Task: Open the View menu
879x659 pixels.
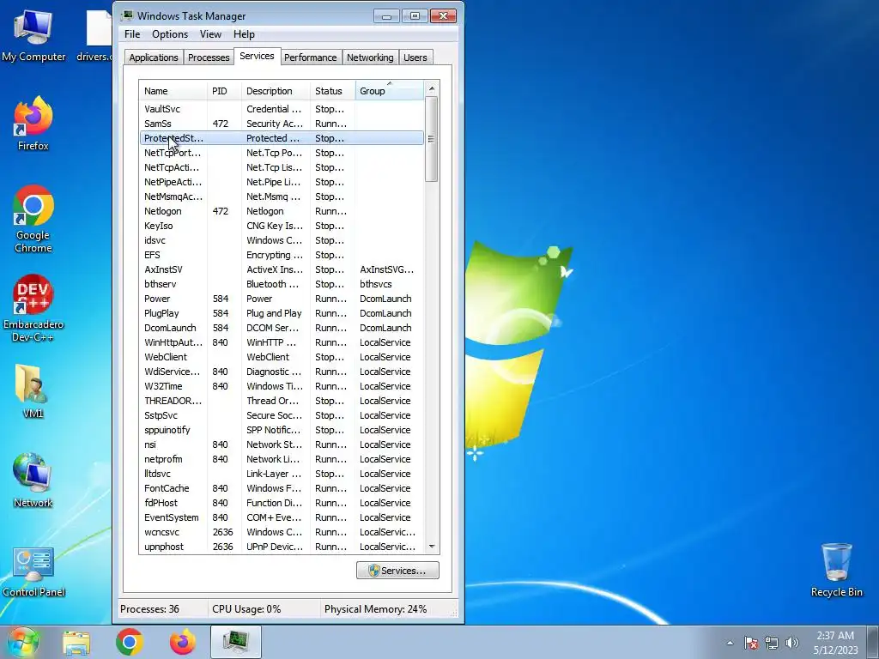Action: click(x=211, y=34)
